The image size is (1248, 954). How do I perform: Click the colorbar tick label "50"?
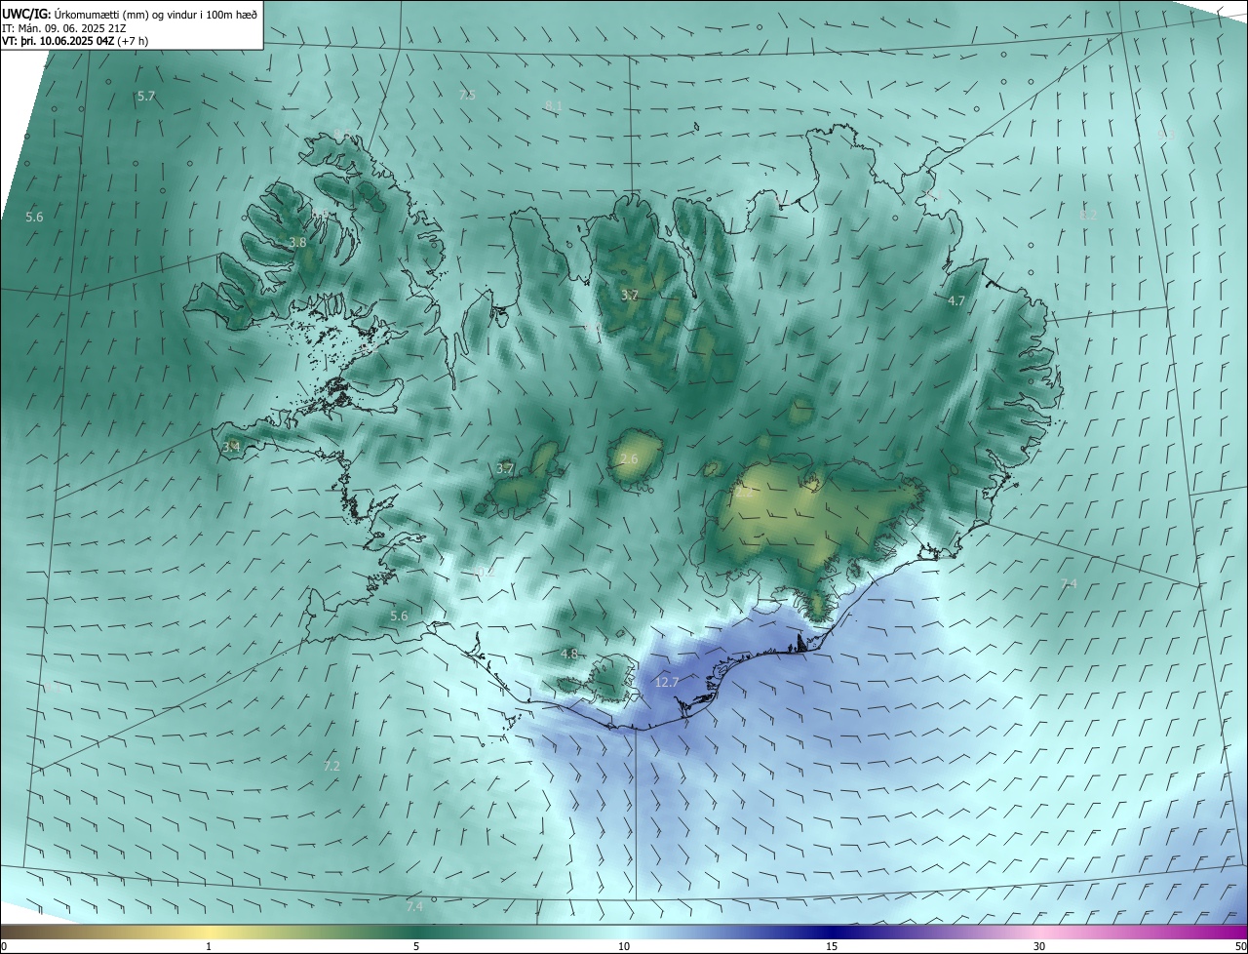[x=1240, y=946]
